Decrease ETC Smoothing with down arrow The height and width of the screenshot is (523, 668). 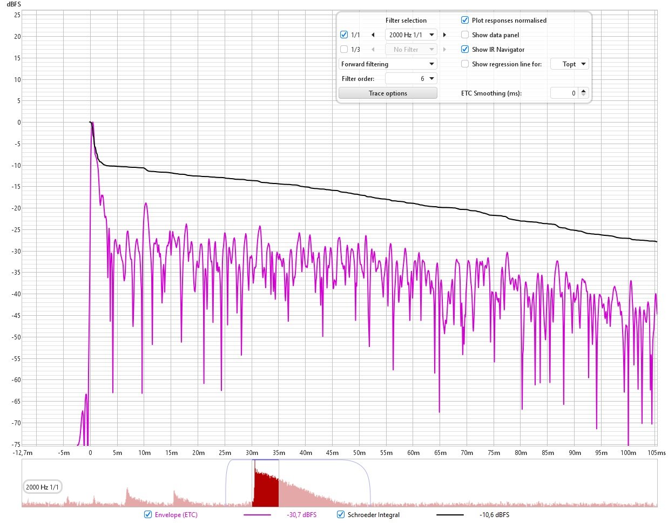[x=583, y=96]
